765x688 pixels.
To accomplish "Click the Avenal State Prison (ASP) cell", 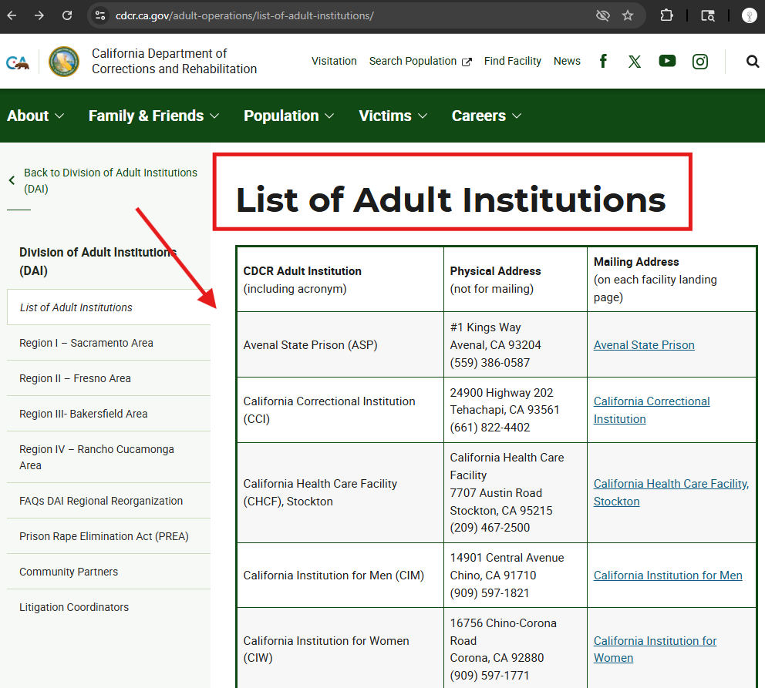I will 340,345.
